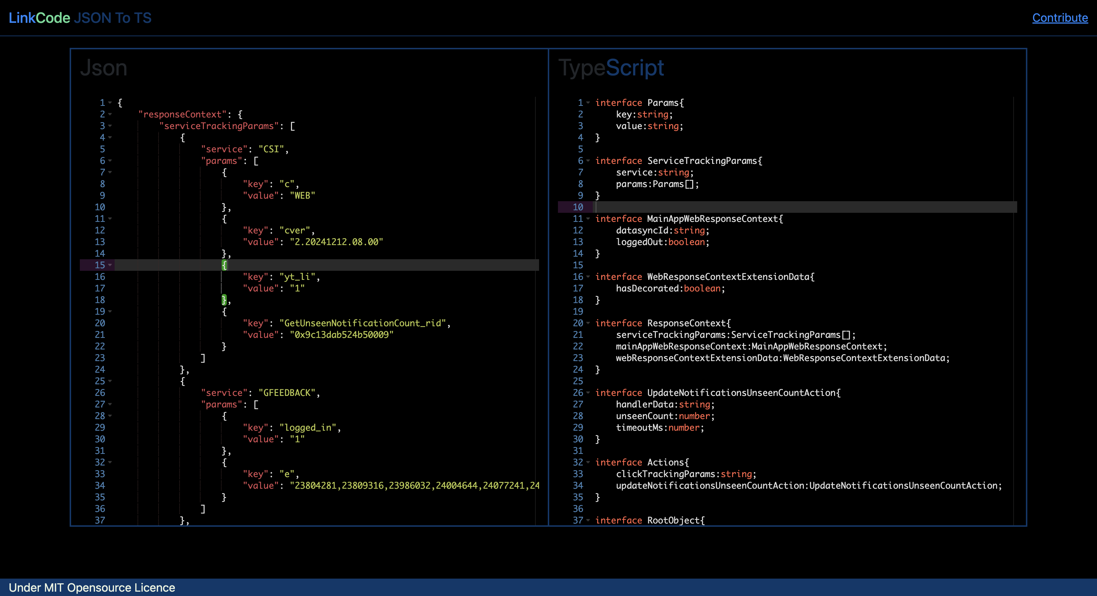Click "handlerData:string;" line
This screenshot has height=596, width=1097.
(665, 405)
